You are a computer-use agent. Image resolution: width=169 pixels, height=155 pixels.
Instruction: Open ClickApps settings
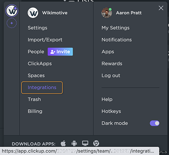[39, 64]
